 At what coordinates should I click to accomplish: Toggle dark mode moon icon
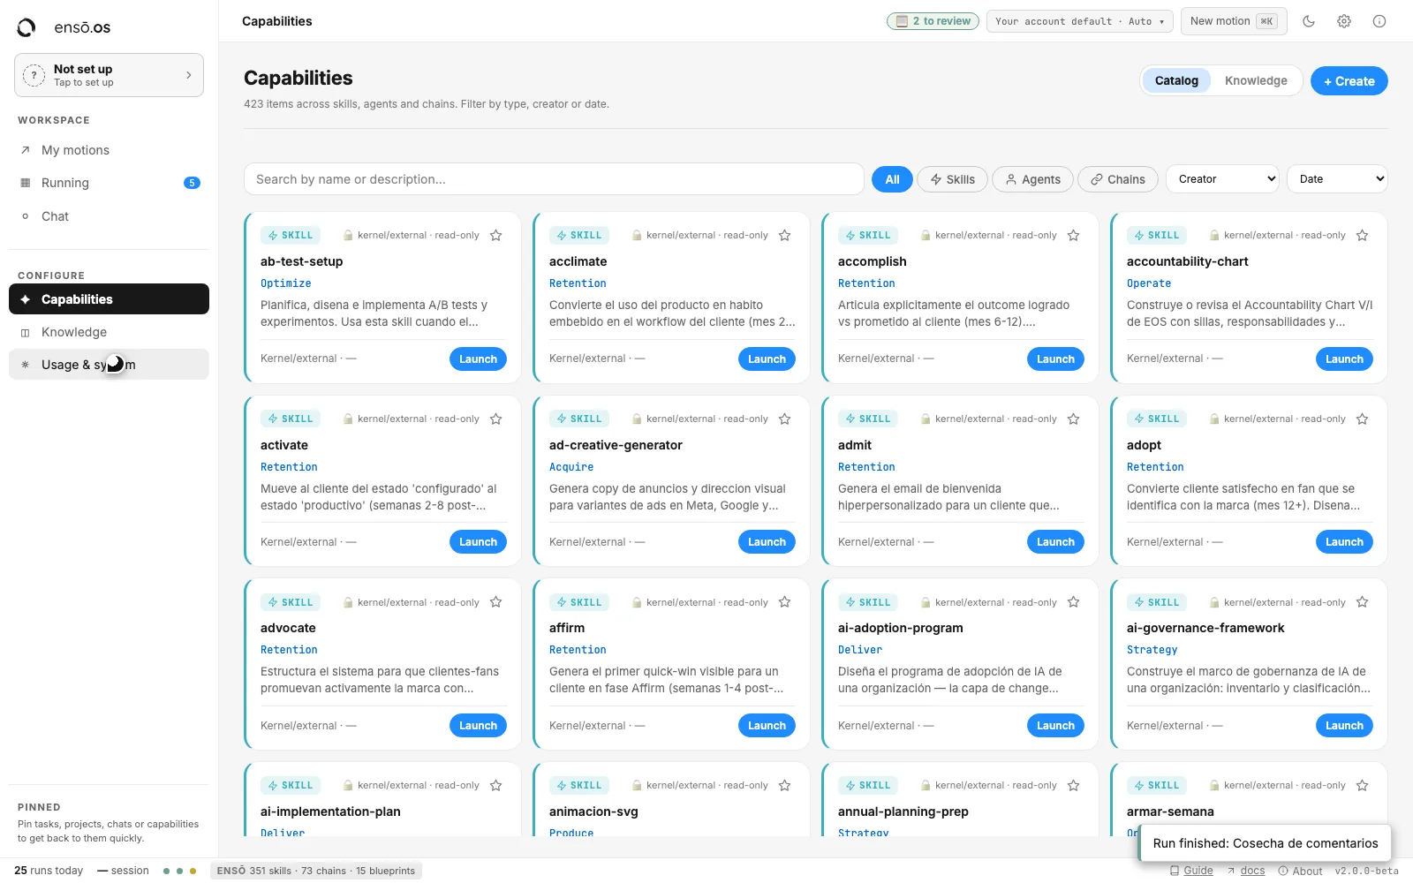(x=1309, y=21)
